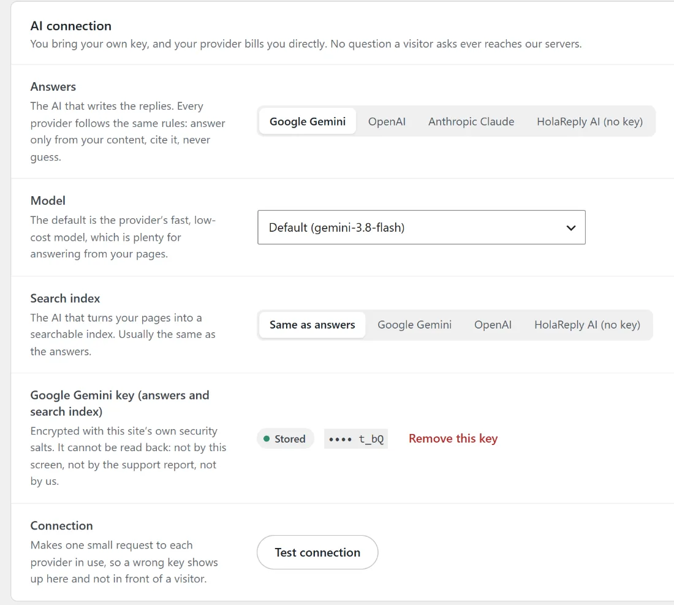Click the Search index section title
Image resolution: width=674 pixels, height=605 pixels.
click(x=65, y=298)
